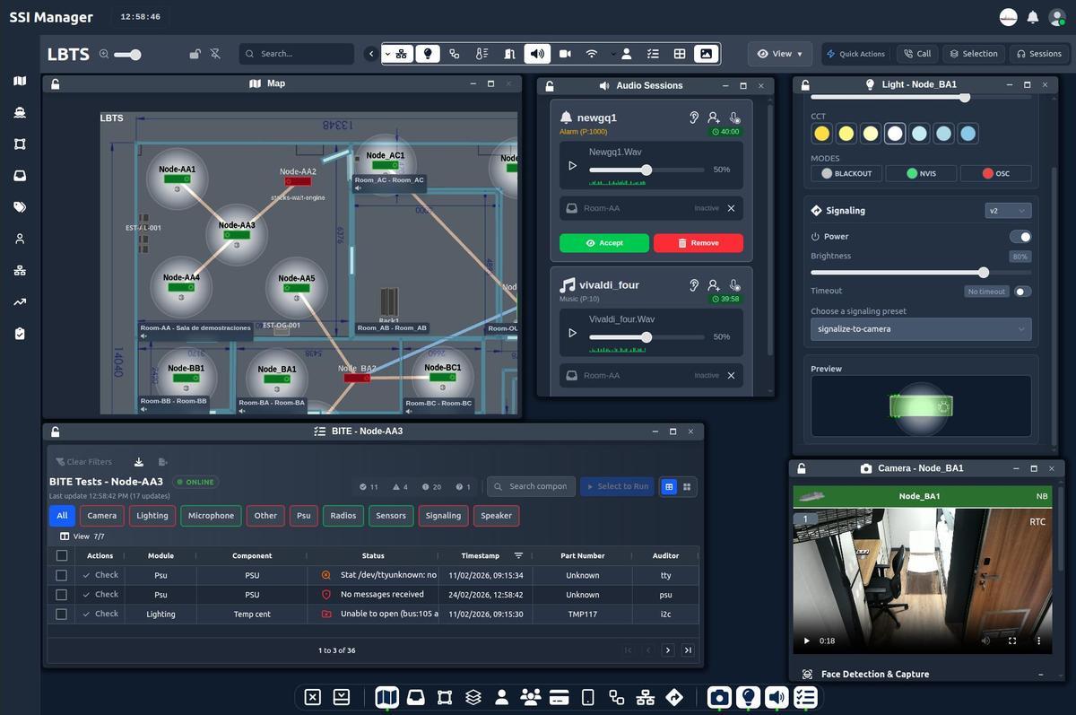Play the Newgq1.Wav audio file
The image size is (1076, 715).
pyautogui.click(x=573, y=166)
